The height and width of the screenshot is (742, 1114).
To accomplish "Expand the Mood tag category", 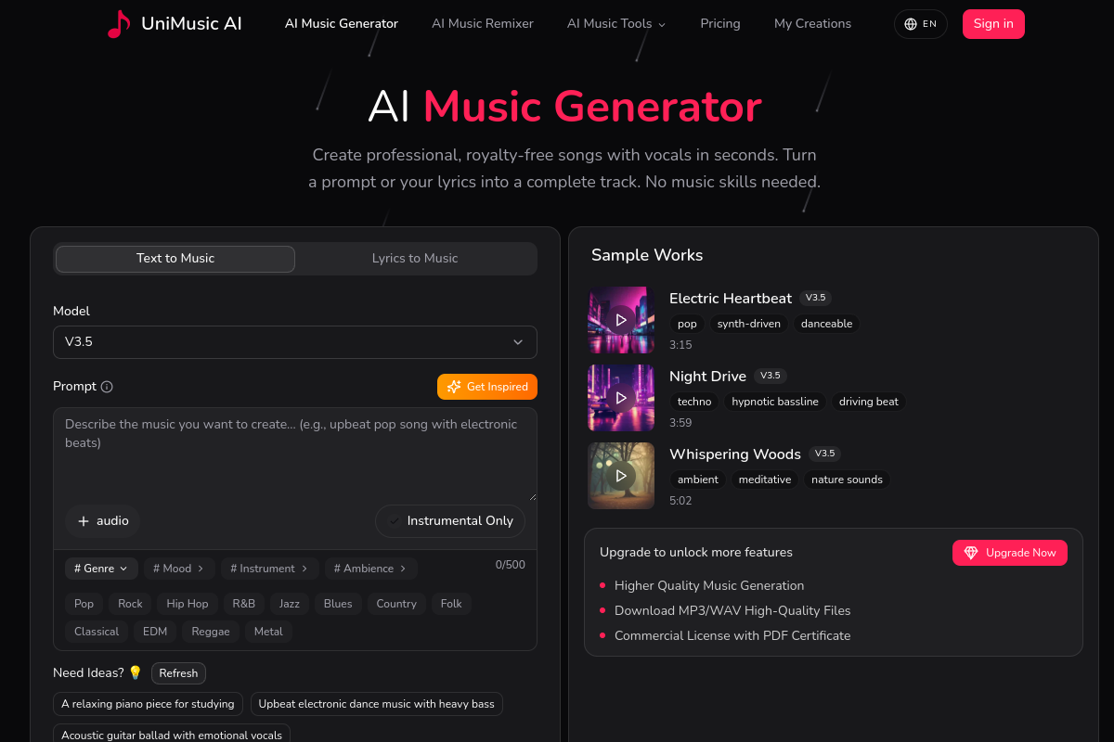I will coord(179,569).
